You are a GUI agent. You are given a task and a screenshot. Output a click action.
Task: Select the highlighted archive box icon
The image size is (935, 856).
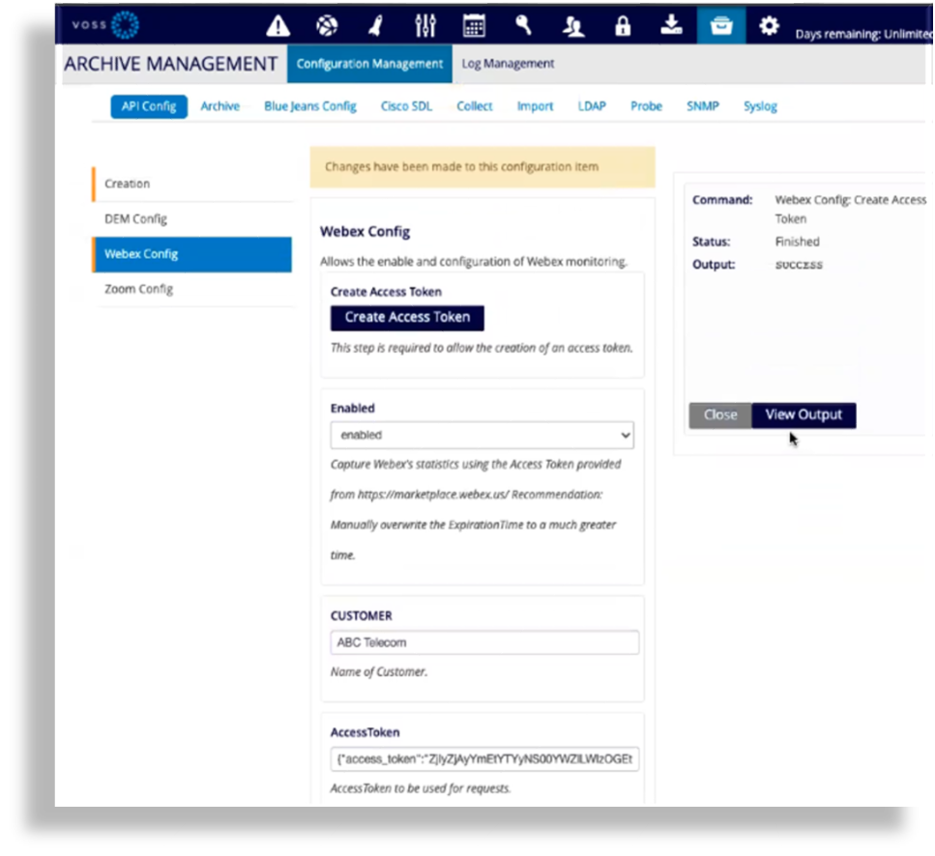click(x=721, y=27)
